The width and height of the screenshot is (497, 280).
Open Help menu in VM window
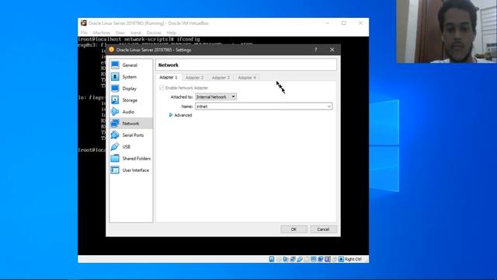click(171, 33)
